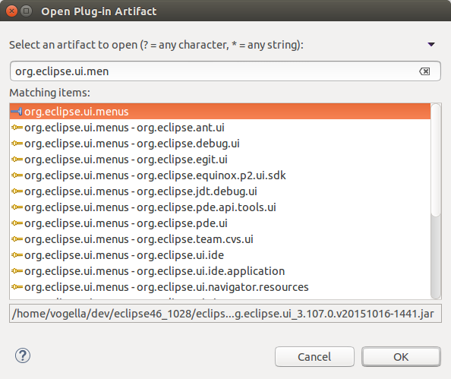Select org.eclipse.ui.menus - org.eclipse.ui.navigator.resources
This screenshot has height=379, width=451.
220,287
